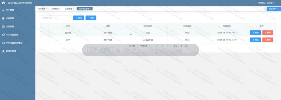Close the 用户管理 tab with its x
The height and width of the screenshot is (100, 281).
click(x=47, y=8)
